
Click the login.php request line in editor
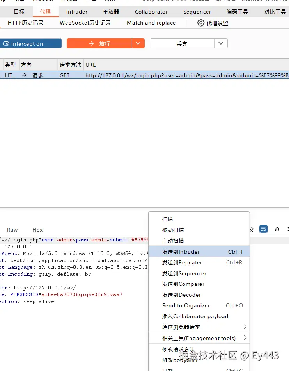pos(74,240)
